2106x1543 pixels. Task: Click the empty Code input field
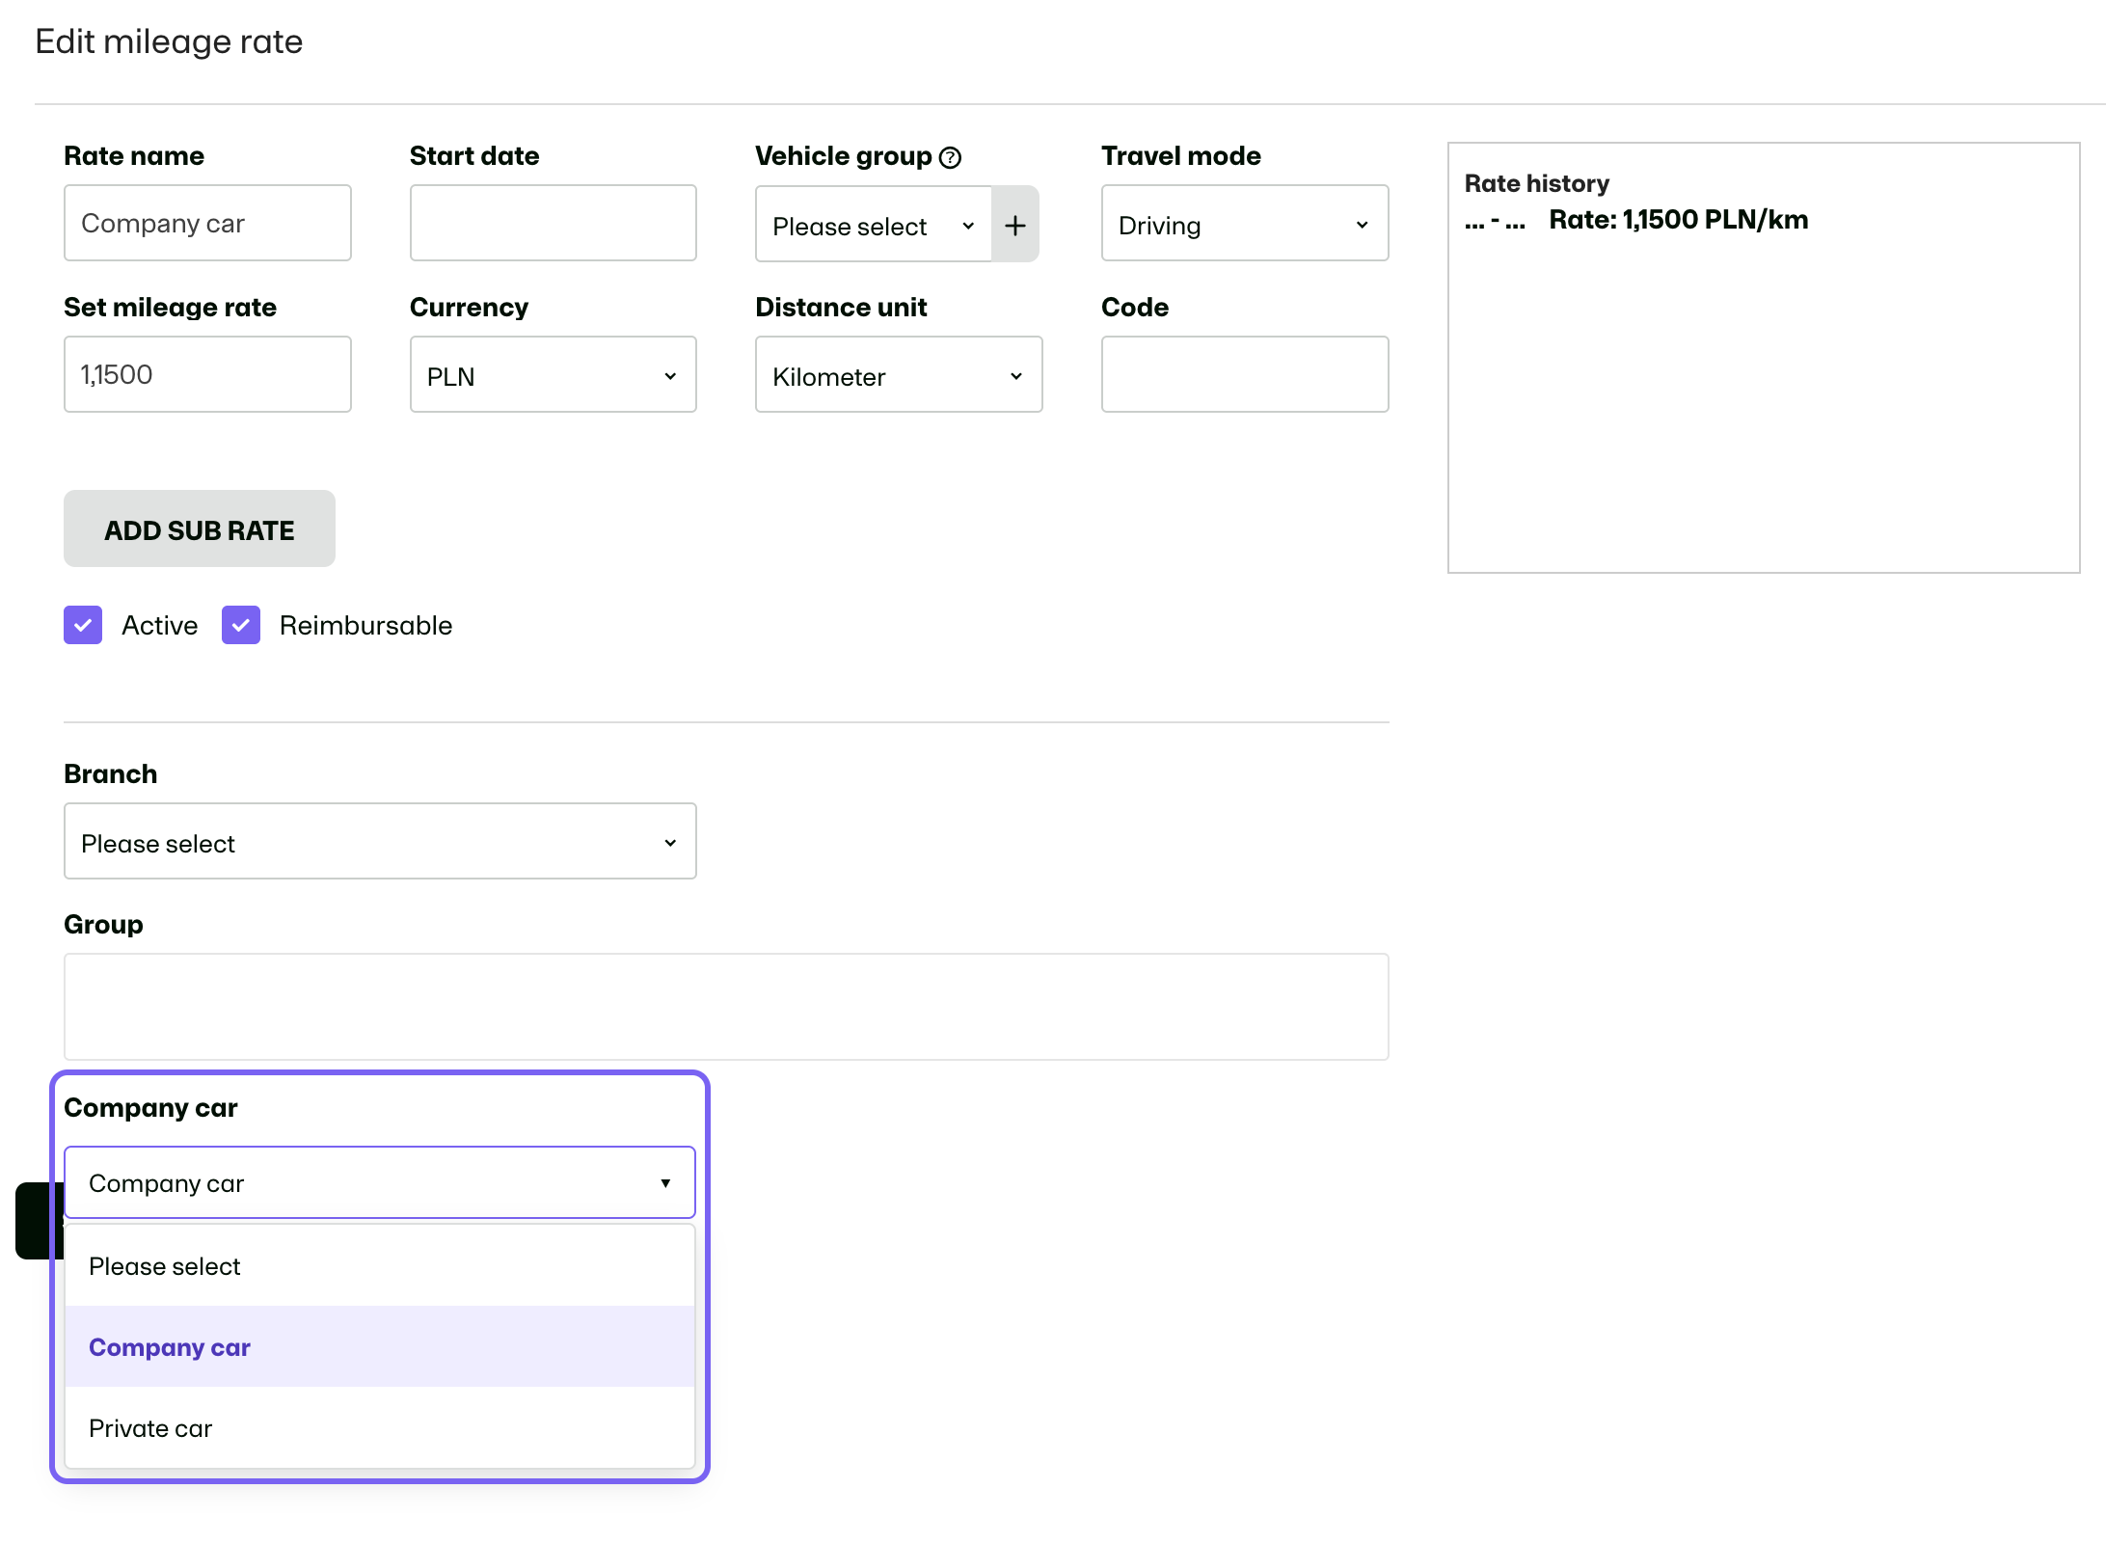point(1245,374)
